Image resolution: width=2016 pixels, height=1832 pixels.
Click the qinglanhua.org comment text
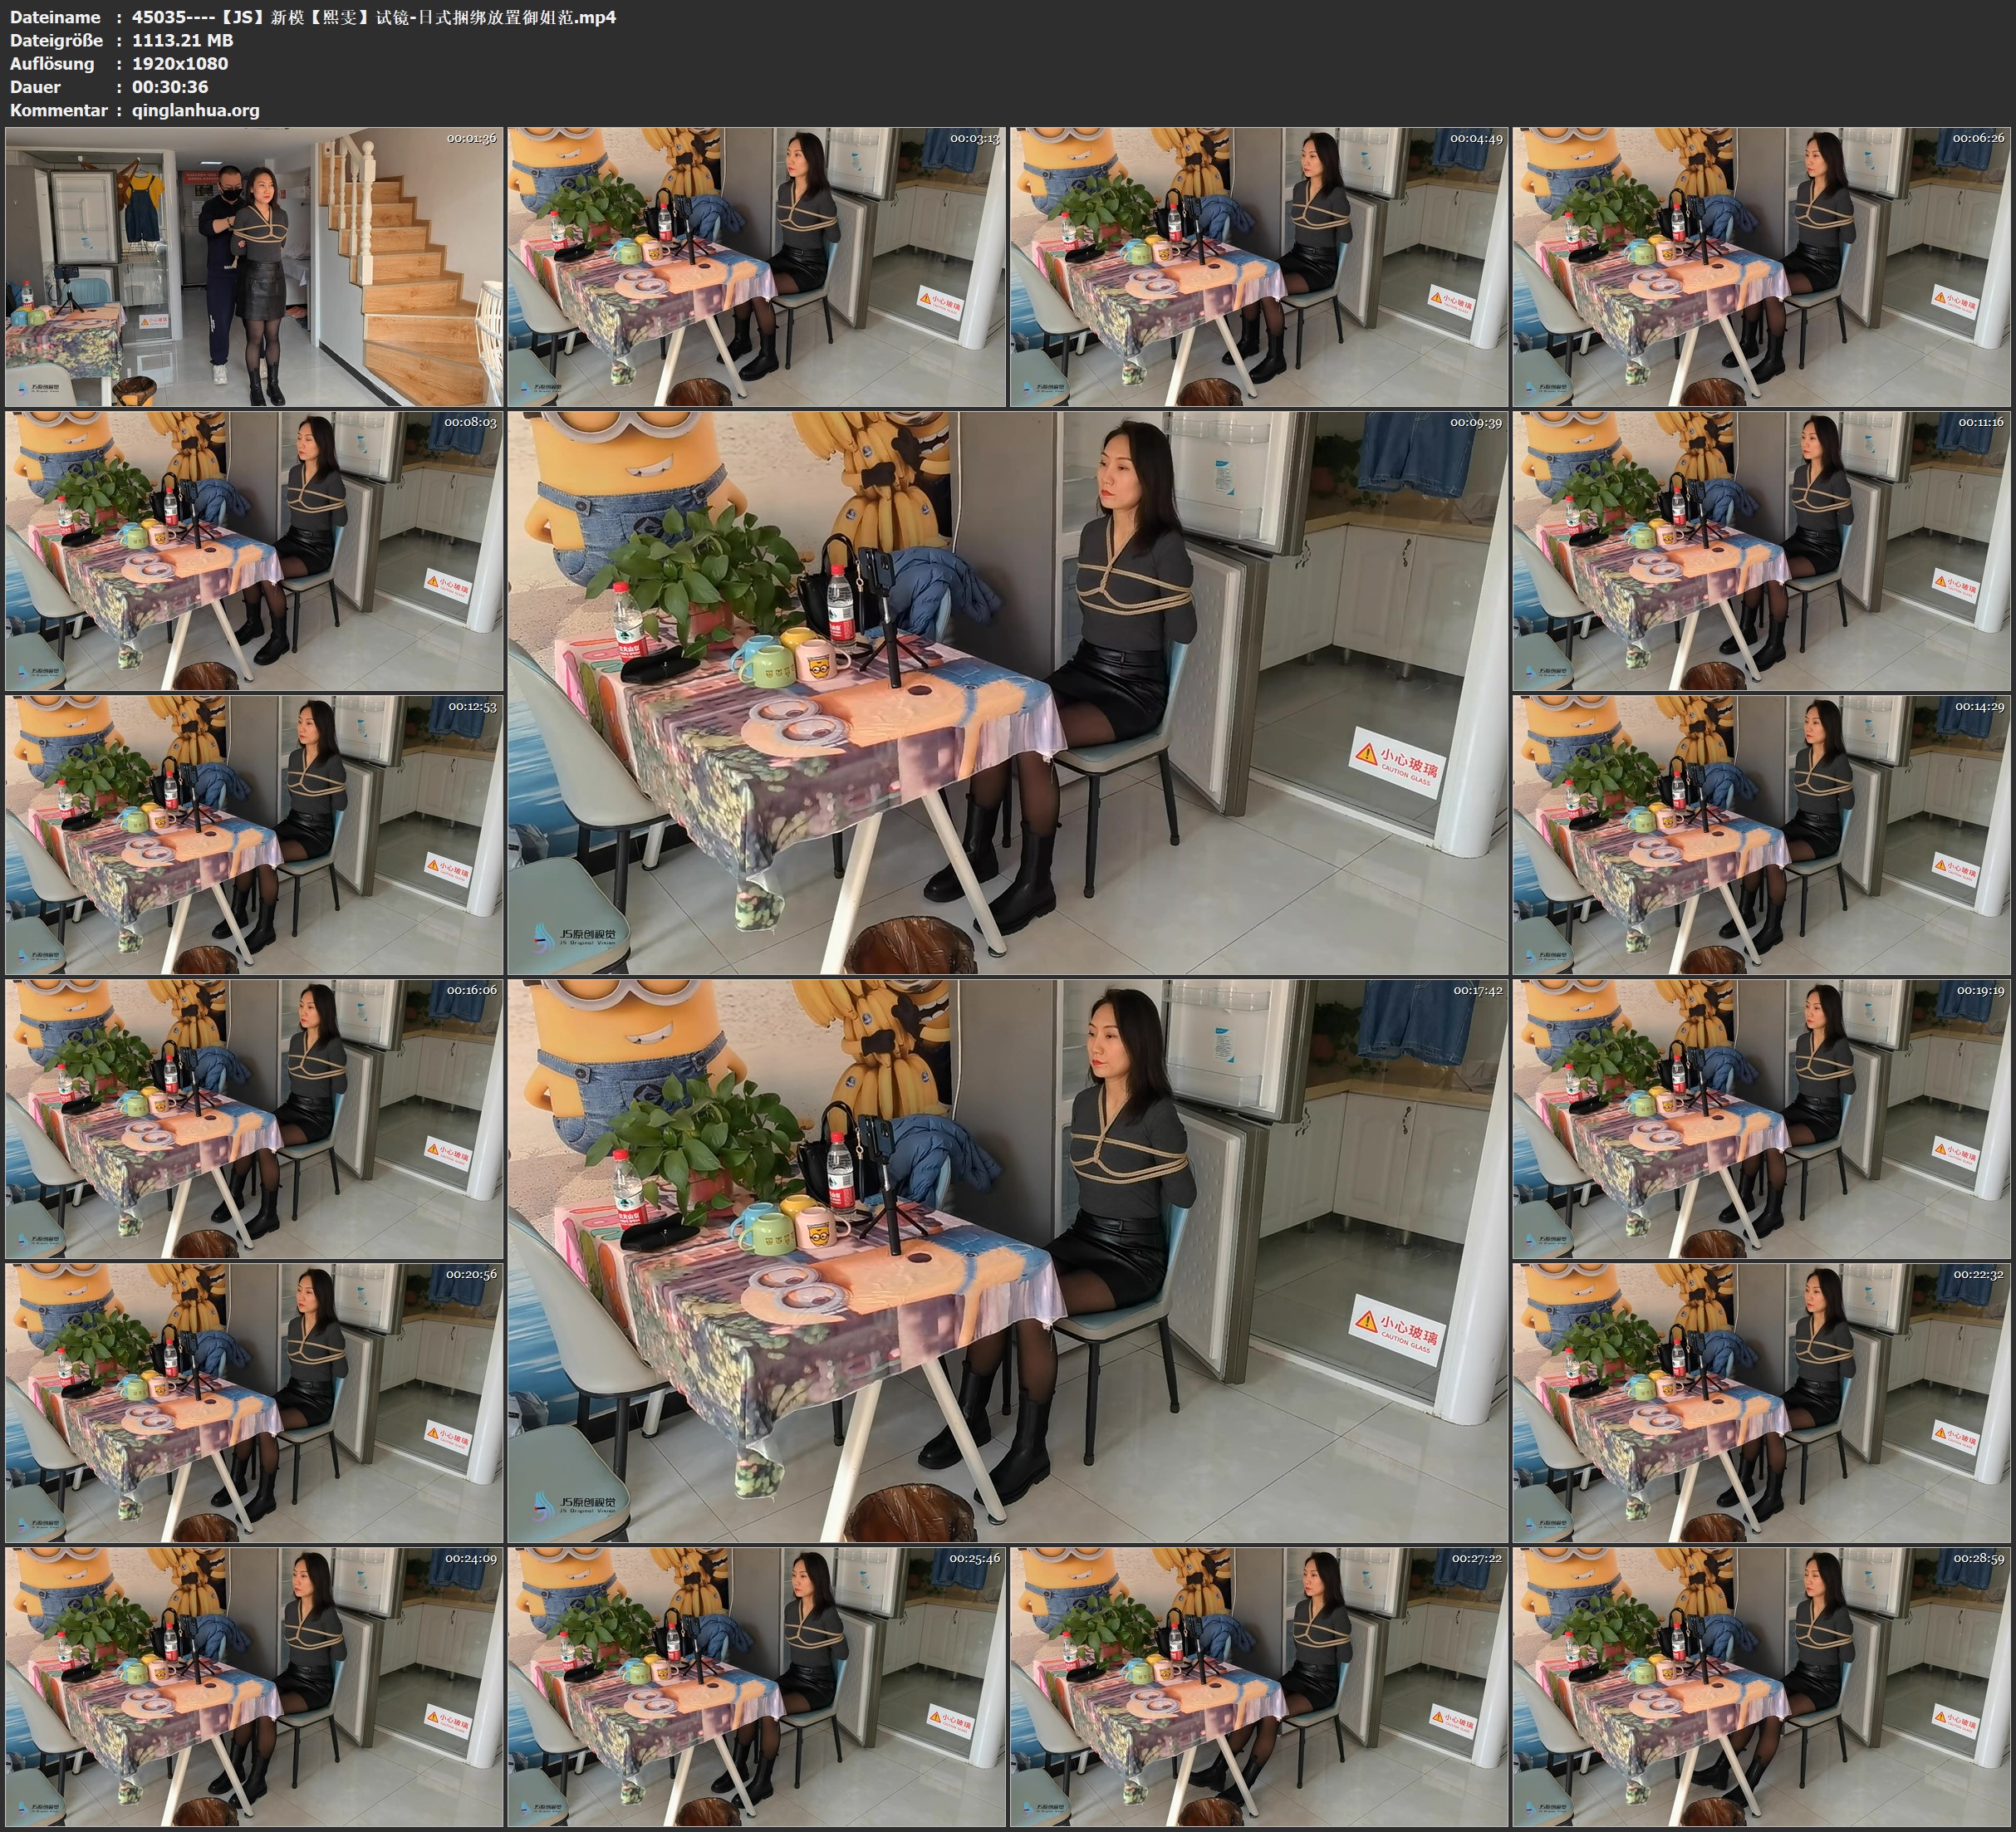pyautogui.click(x=195, y=110)
